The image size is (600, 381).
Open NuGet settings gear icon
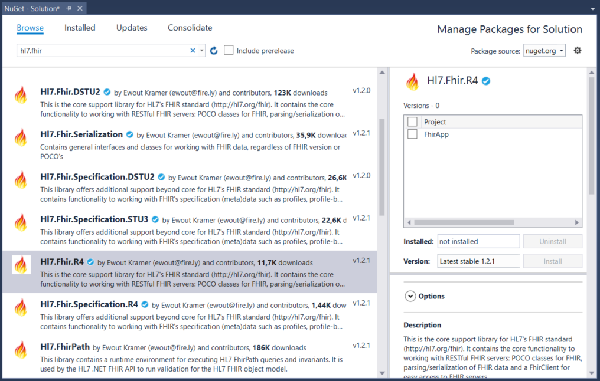coord(578,51)
